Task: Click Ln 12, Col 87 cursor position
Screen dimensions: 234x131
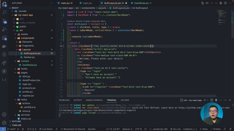Action: click(113, 129)
